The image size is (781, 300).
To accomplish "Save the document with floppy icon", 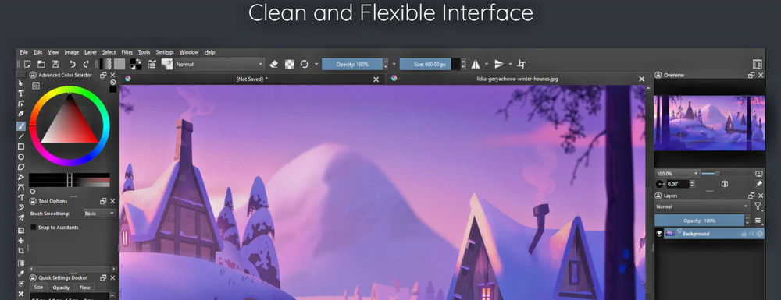I will (55, 64).
